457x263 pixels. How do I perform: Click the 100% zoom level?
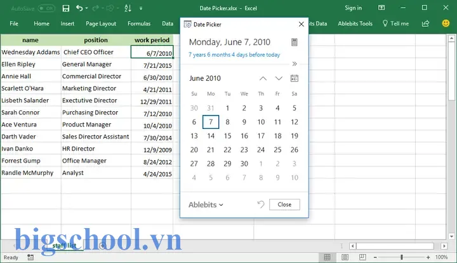tap(441, 257)
